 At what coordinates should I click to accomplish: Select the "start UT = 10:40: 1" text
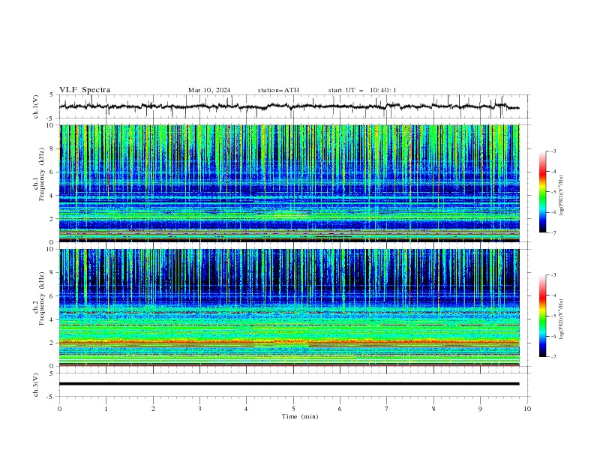(x=362, y=90)
